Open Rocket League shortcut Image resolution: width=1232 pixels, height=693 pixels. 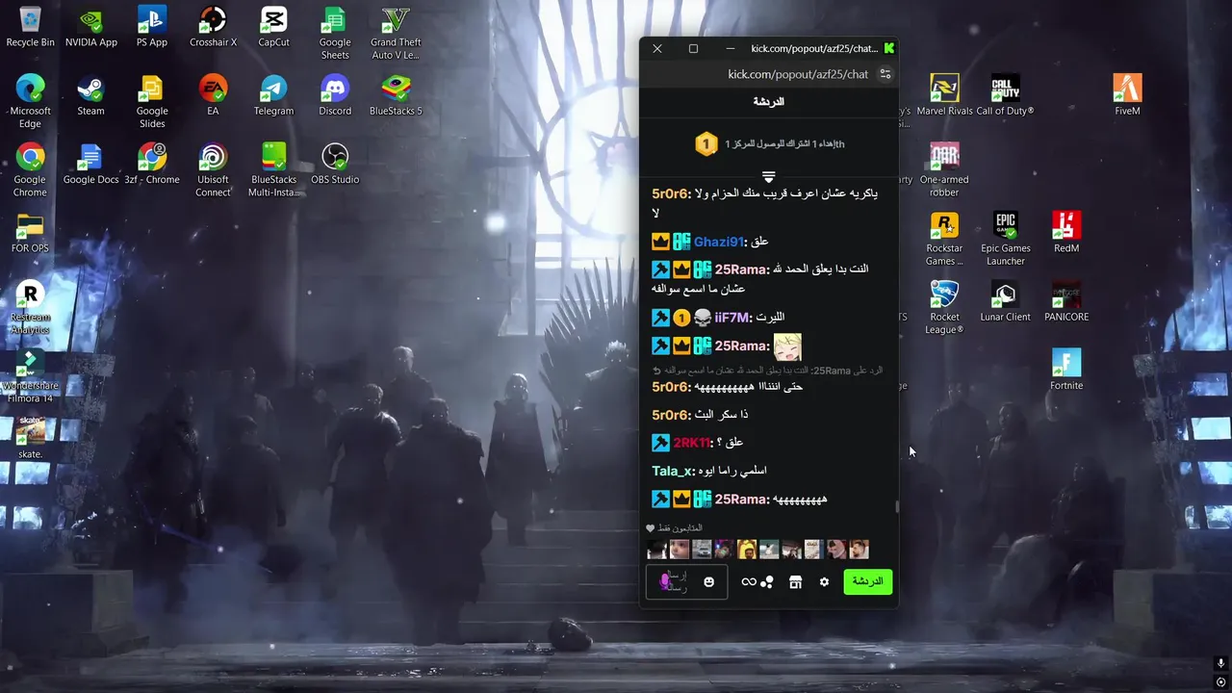944,308
